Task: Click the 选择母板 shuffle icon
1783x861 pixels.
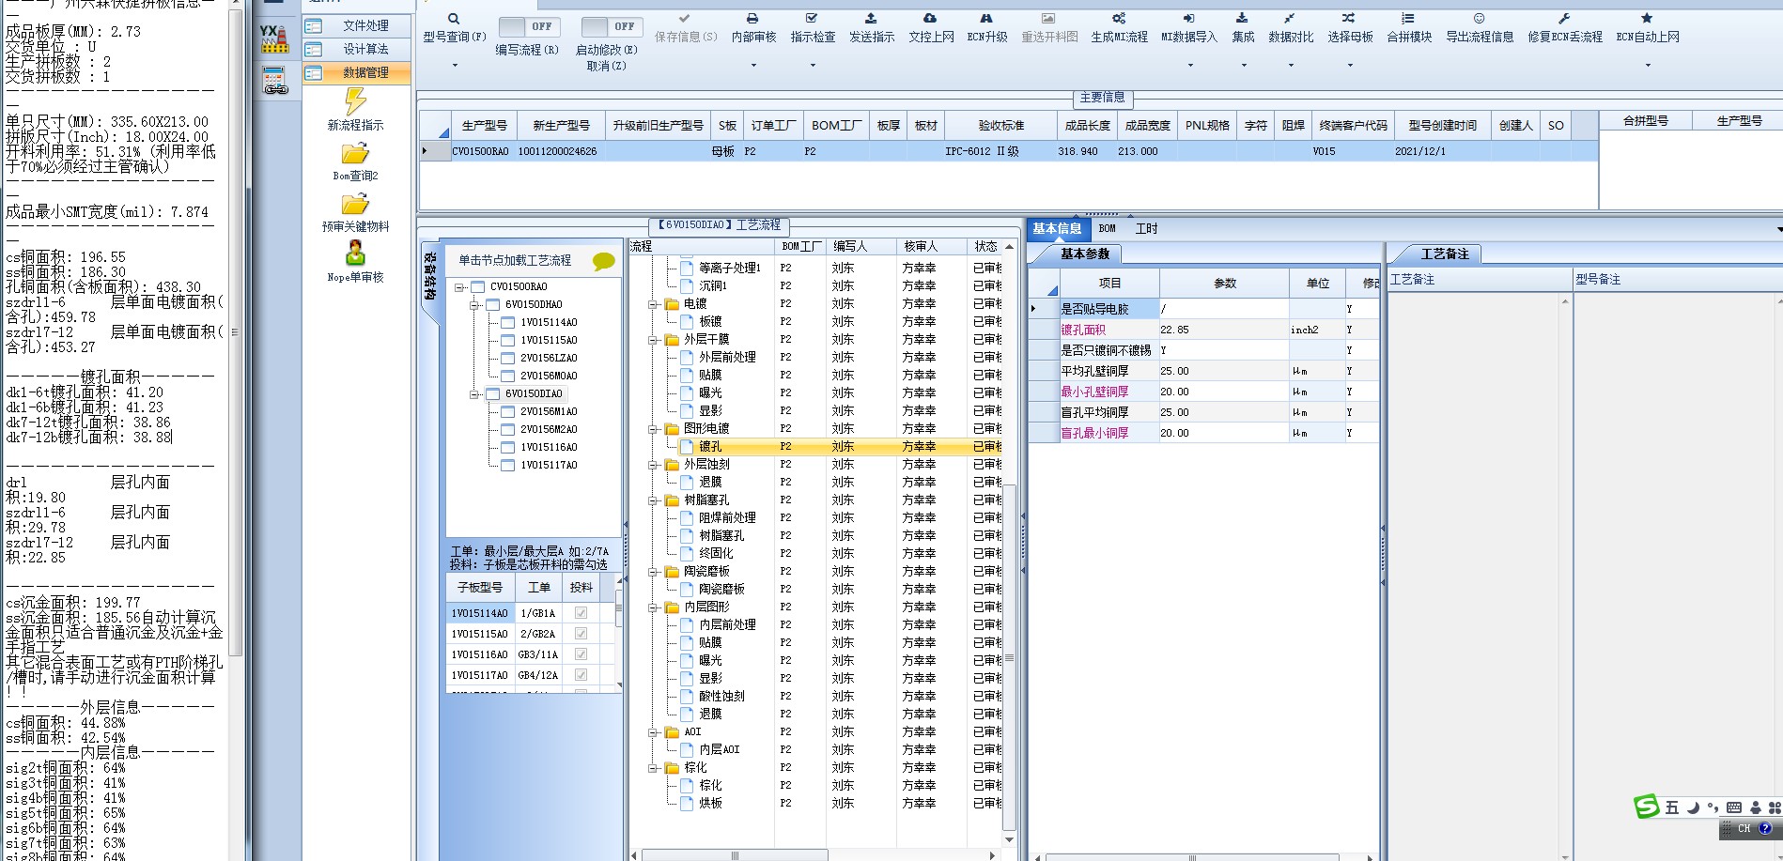Action: pyautogui.click(x=1349, y=19)
